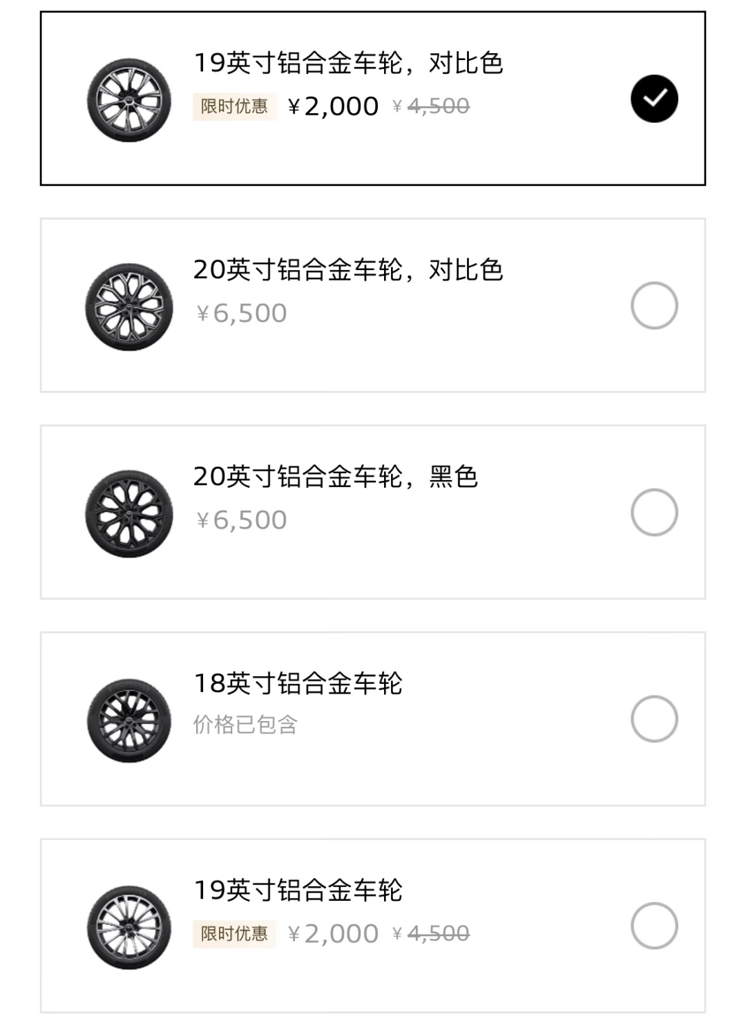Viewport: 746px width, 1021px height.
Task: Select the 20英寸铝合金车轮，黑色 radio button
Action: coord(654,513)
